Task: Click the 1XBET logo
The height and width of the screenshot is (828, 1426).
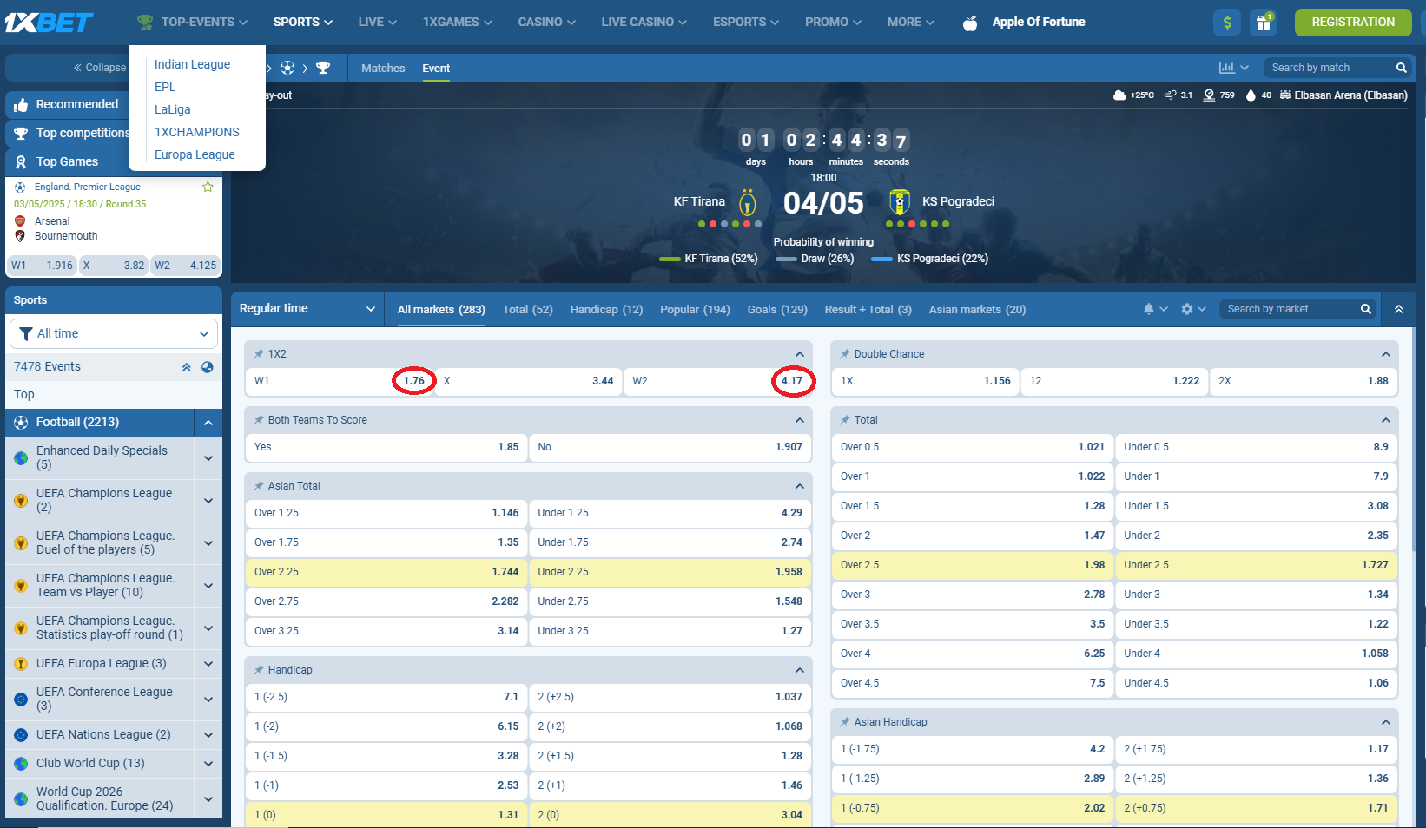Action: coord(49,23)
